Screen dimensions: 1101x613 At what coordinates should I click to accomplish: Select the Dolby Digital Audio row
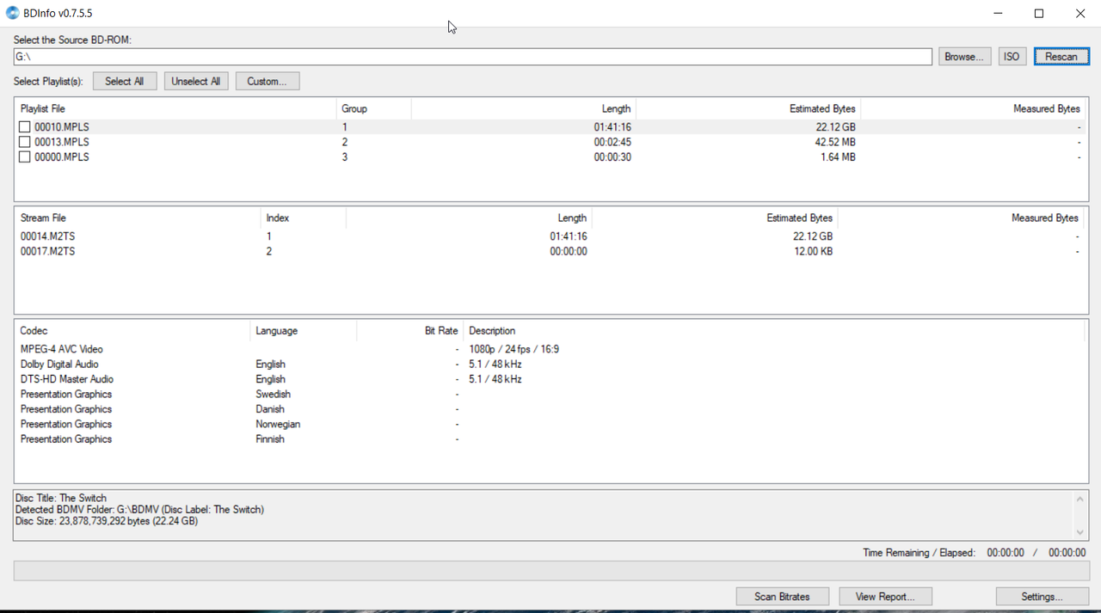point(550,365)
